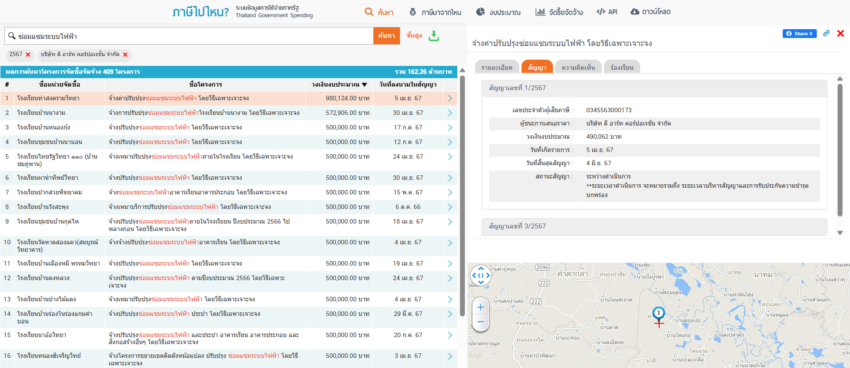Switch to the รายละเอียด tab
This screenshot has height=368, width=850.
[496, 68]
